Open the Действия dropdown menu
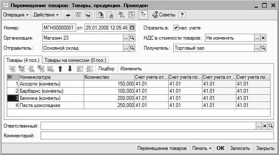 click(46, 15)
